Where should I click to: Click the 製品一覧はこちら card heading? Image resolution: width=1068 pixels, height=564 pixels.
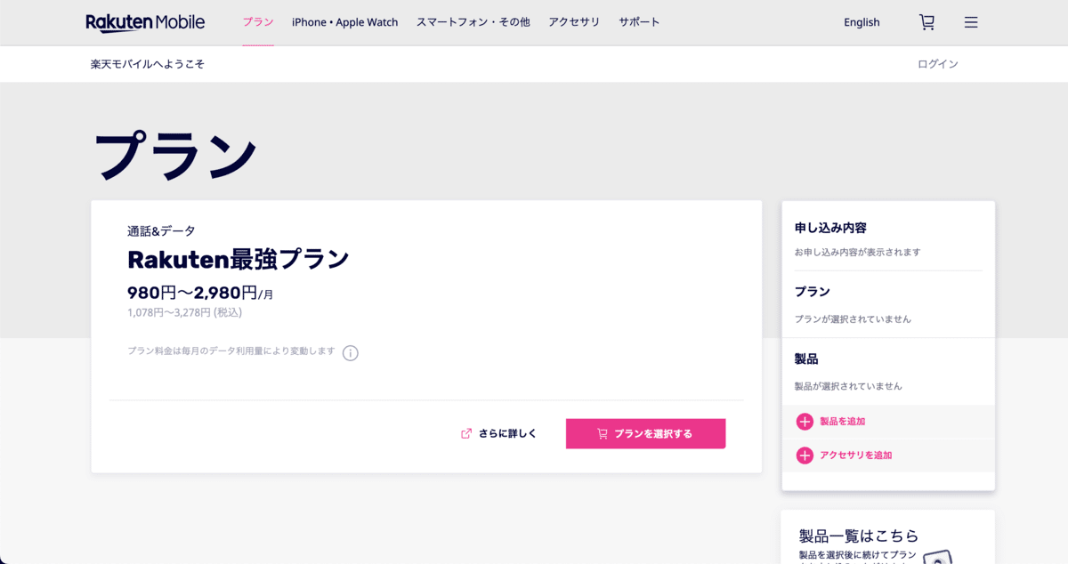[x=859, y=536]
